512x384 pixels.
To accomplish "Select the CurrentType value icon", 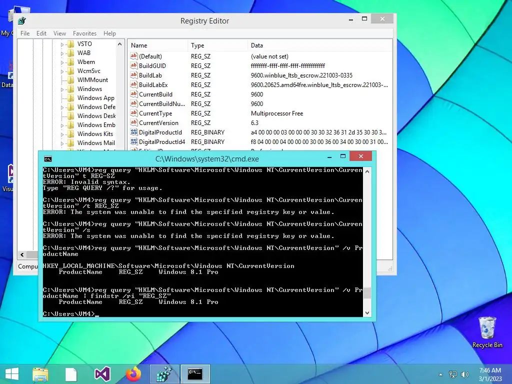I will pyautogui.click(x=134, y=113).
